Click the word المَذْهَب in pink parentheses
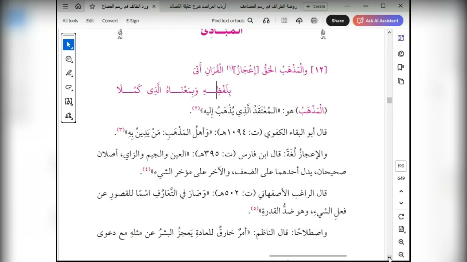The image size is (467, 262). 311,111
